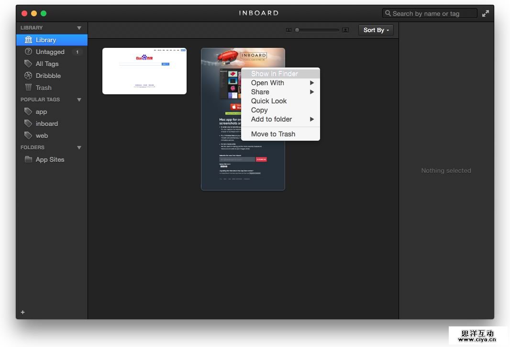Open the Sort By dropdown

(x=376, y=30)
